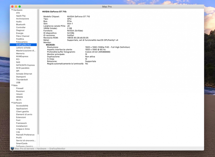Open Schede Ethernet entry
The height and width of the screenshot is (157, 215).
(x=24, y=74)
